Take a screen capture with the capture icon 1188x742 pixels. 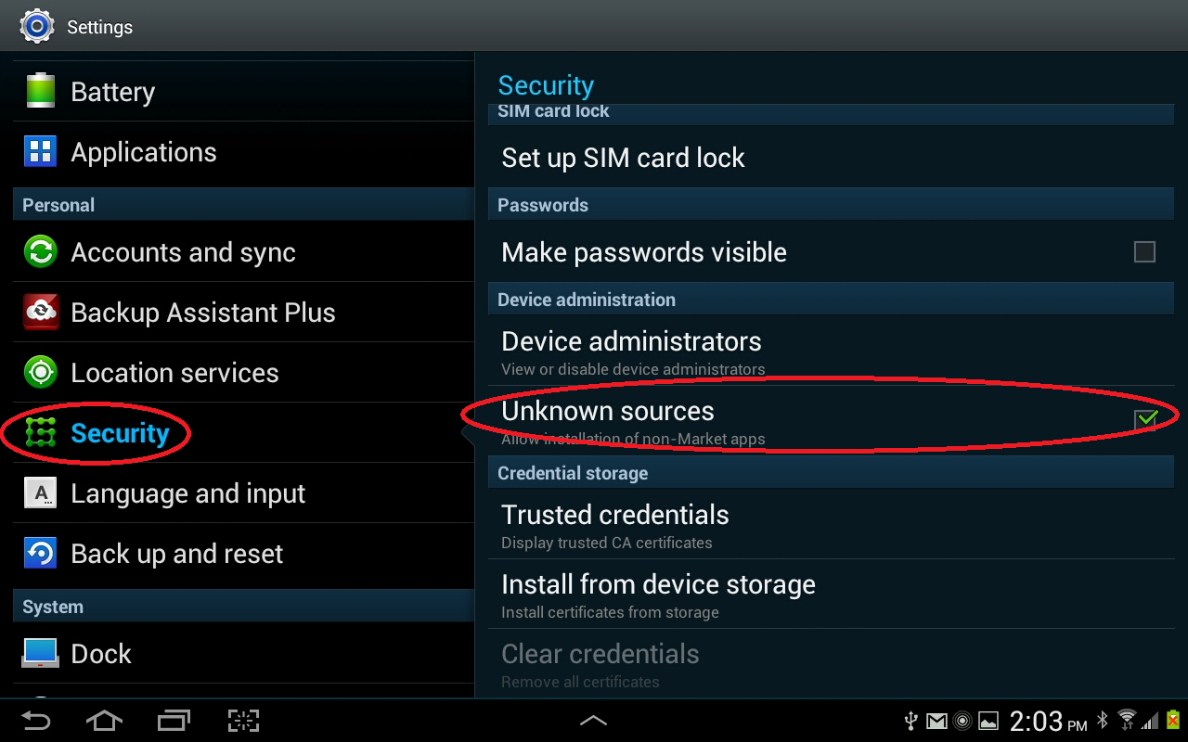click(x=243, y=721)
